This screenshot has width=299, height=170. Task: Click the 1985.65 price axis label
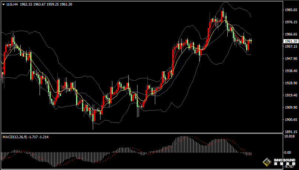[x=290, y=10]
